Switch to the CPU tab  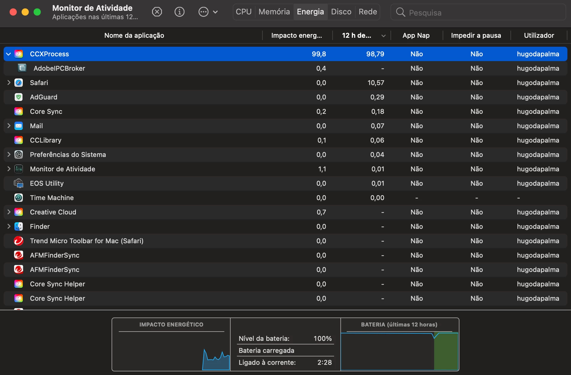[x=244, y=12]
